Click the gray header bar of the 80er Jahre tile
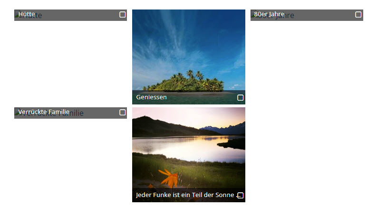Viewport: 377px width, 207px height. coord(307,15)
